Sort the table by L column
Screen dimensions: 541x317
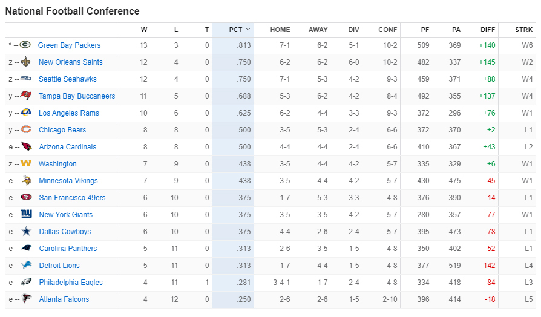(x=176, y=30)
